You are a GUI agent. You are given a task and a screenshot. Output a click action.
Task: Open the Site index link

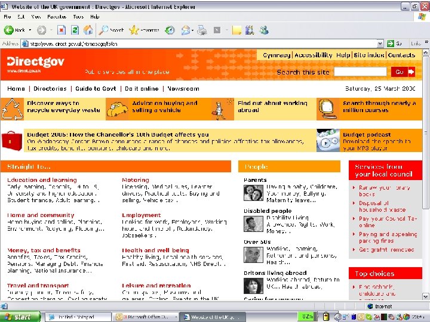coord(369,55)
